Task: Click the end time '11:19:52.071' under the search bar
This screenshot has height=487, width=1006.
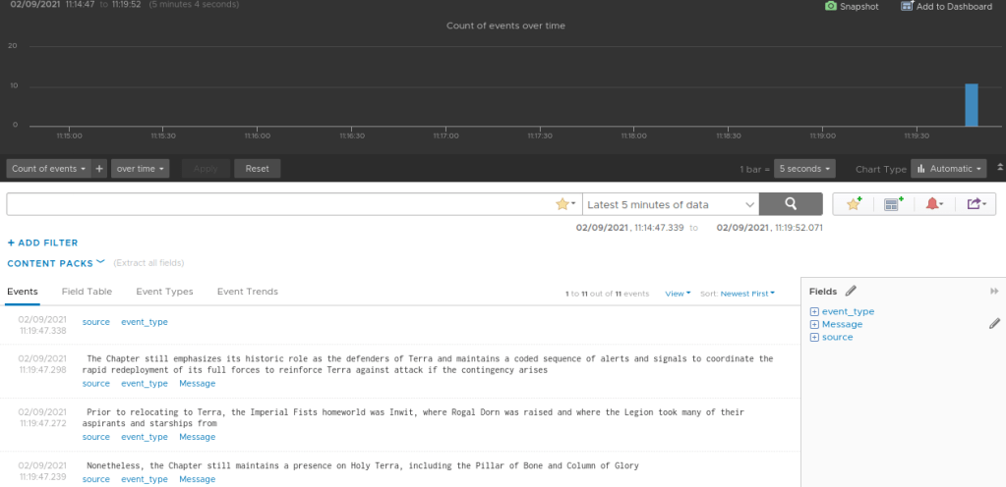Action: coord(799,228)
